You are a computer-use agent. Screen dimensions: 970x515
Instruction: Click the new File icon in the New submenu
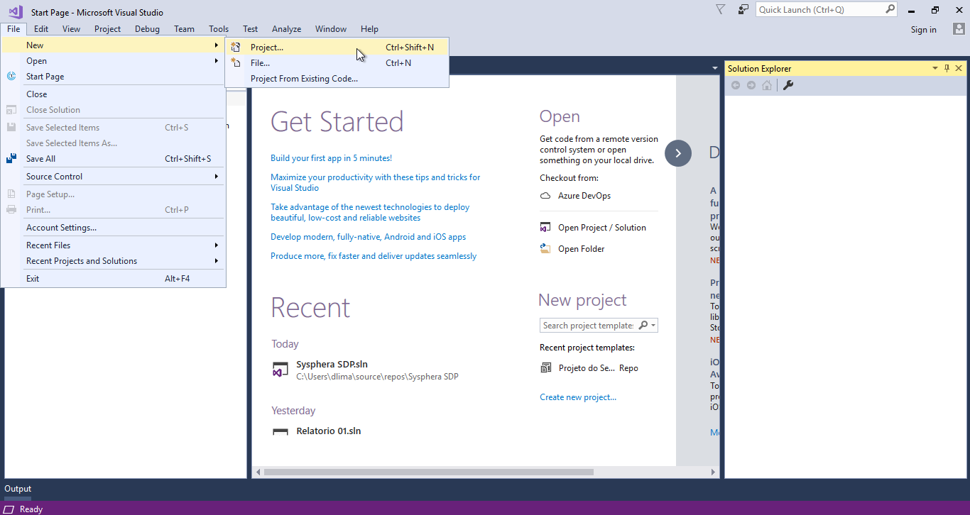coord(236,62)
